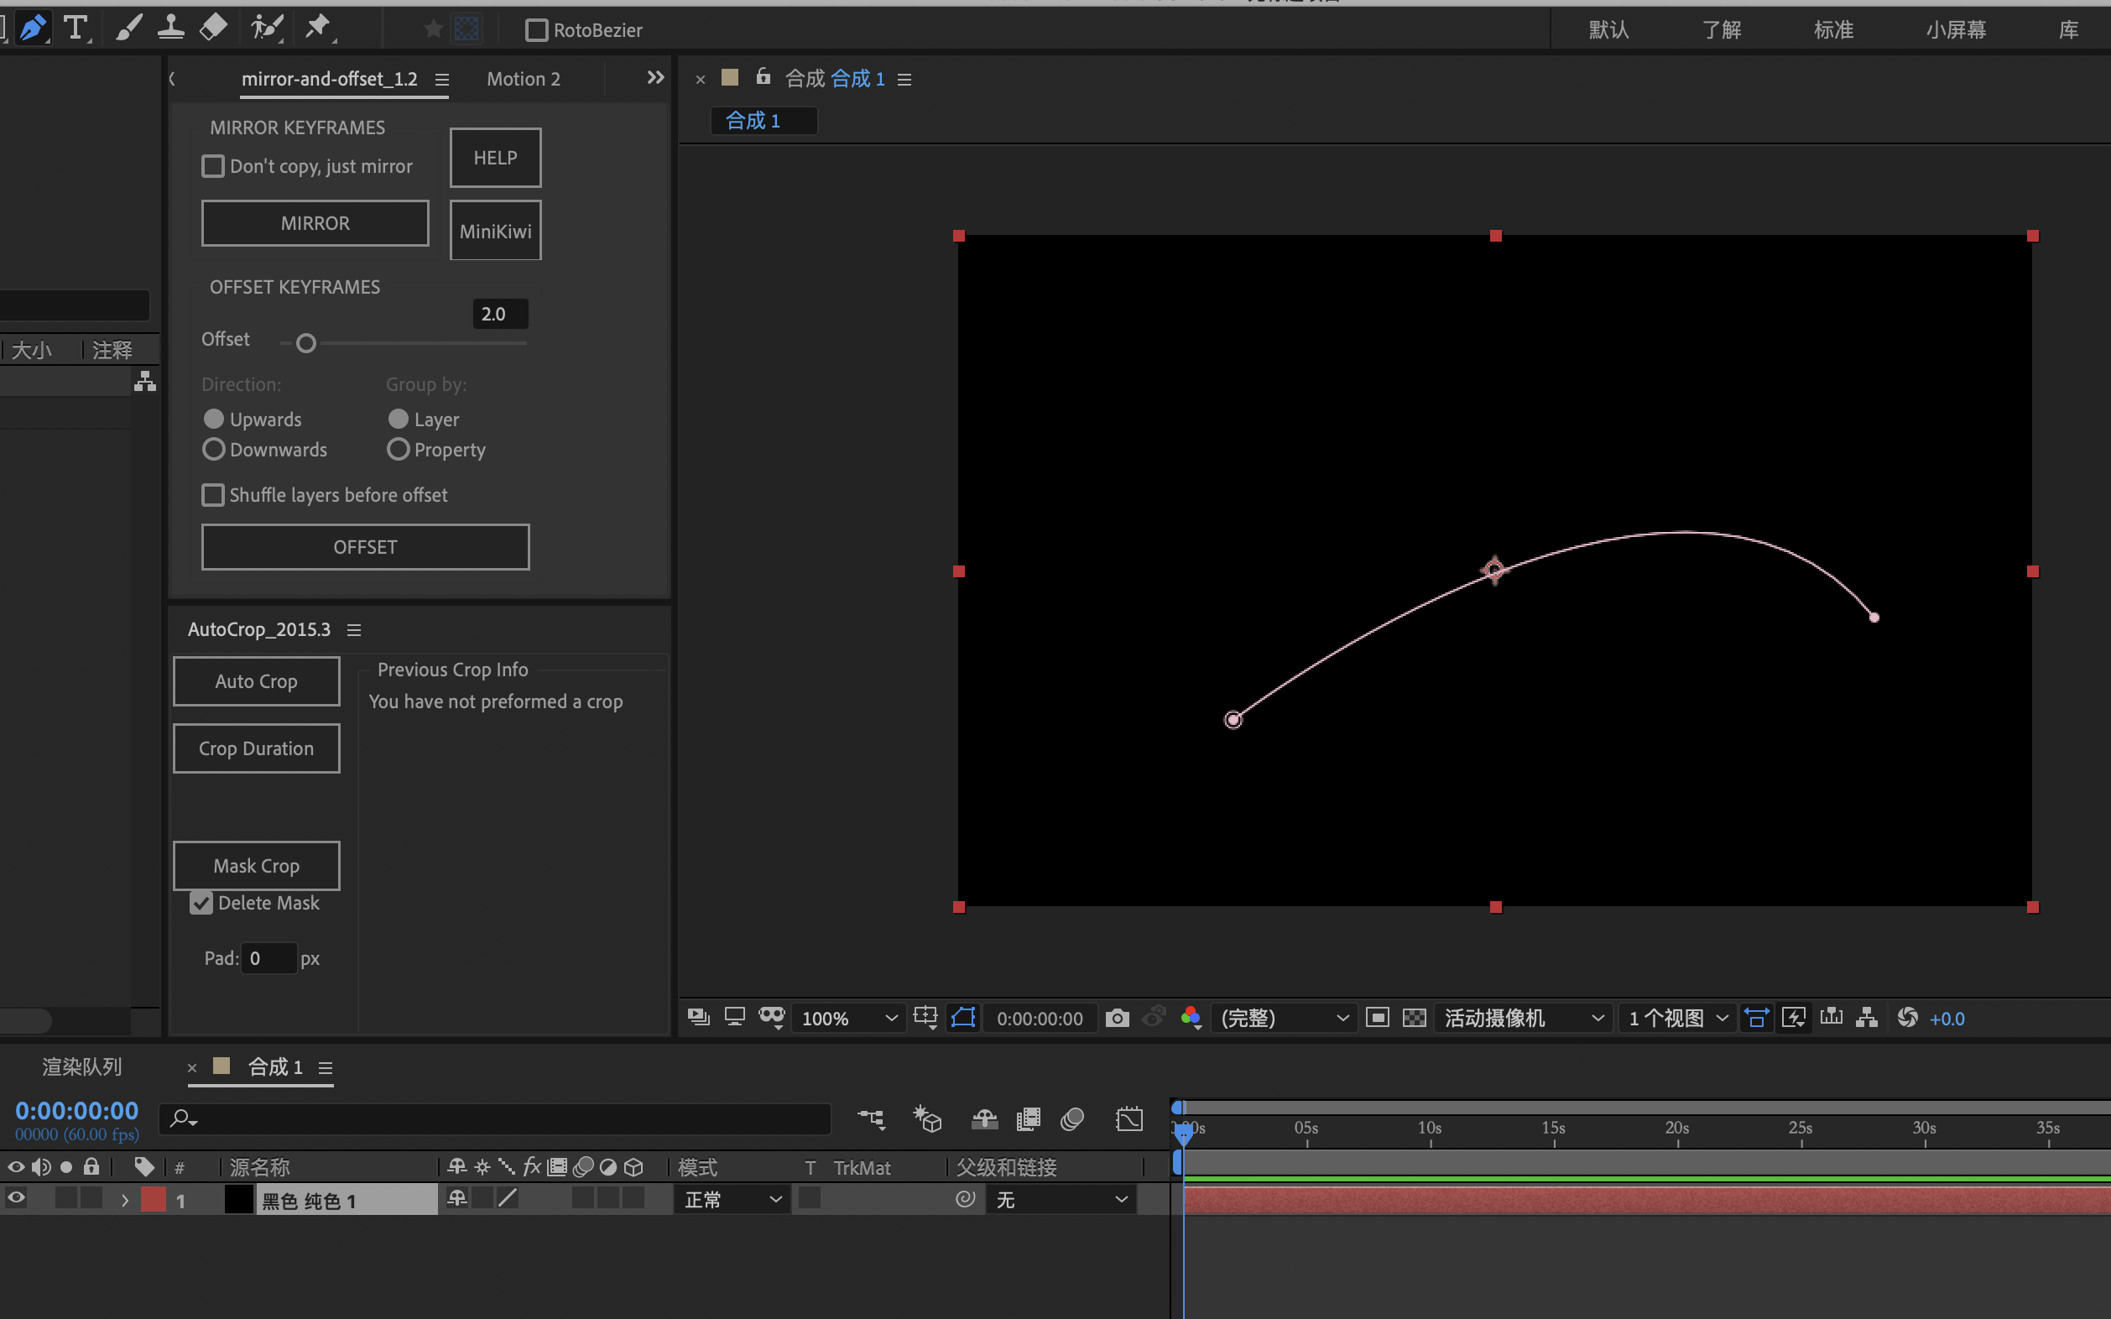Screen dimensions: 2111x1319
Task: Open the parent 无 dropdown
Action: coord(1061,1200)
